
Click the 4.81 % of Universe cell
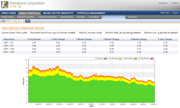click(x=34, y=43)
